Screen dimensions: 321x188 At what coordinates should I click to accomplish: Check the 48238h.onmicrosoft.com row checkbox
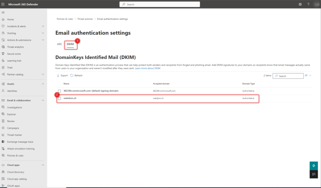point(59,91)
